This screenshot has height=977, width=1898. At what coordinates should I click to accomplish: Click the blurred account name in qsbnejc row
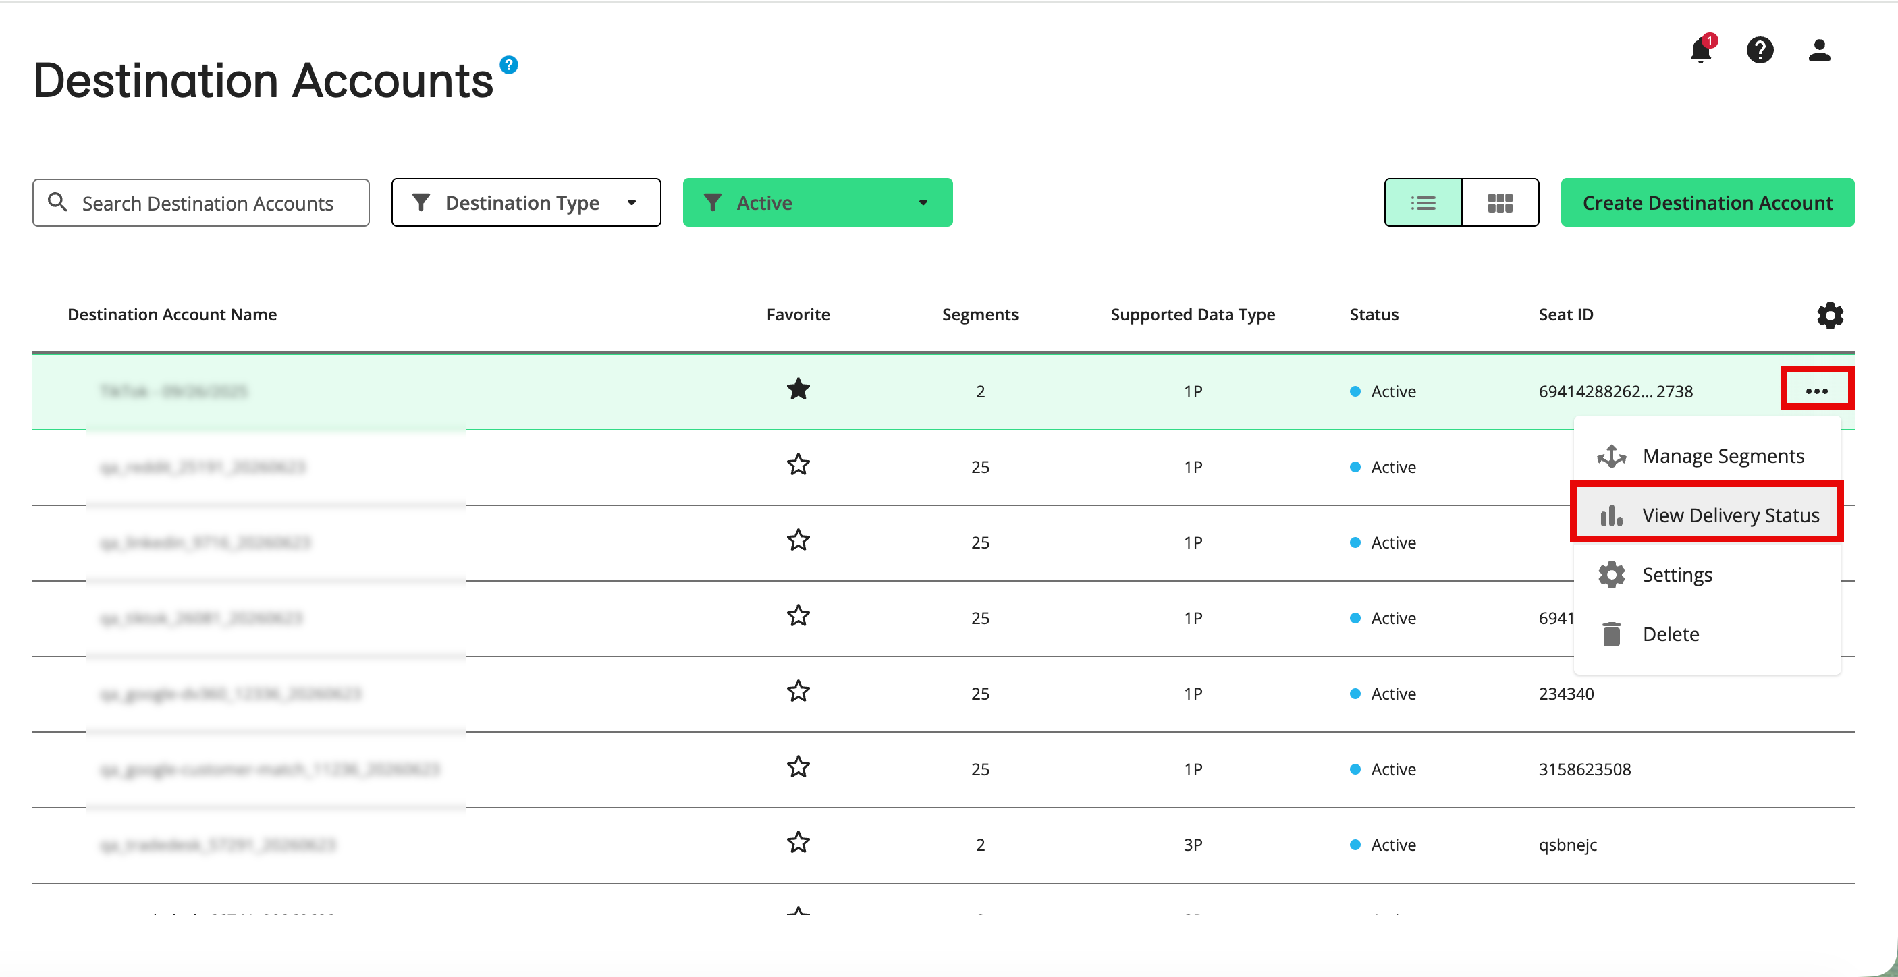coord(218,844)
